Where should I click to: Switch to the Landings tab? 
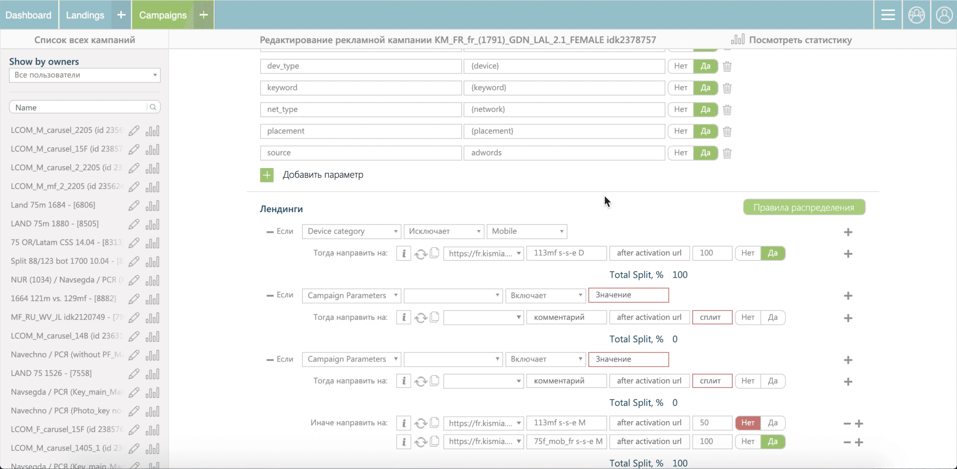pyautogui.click(x=85, y=15)
